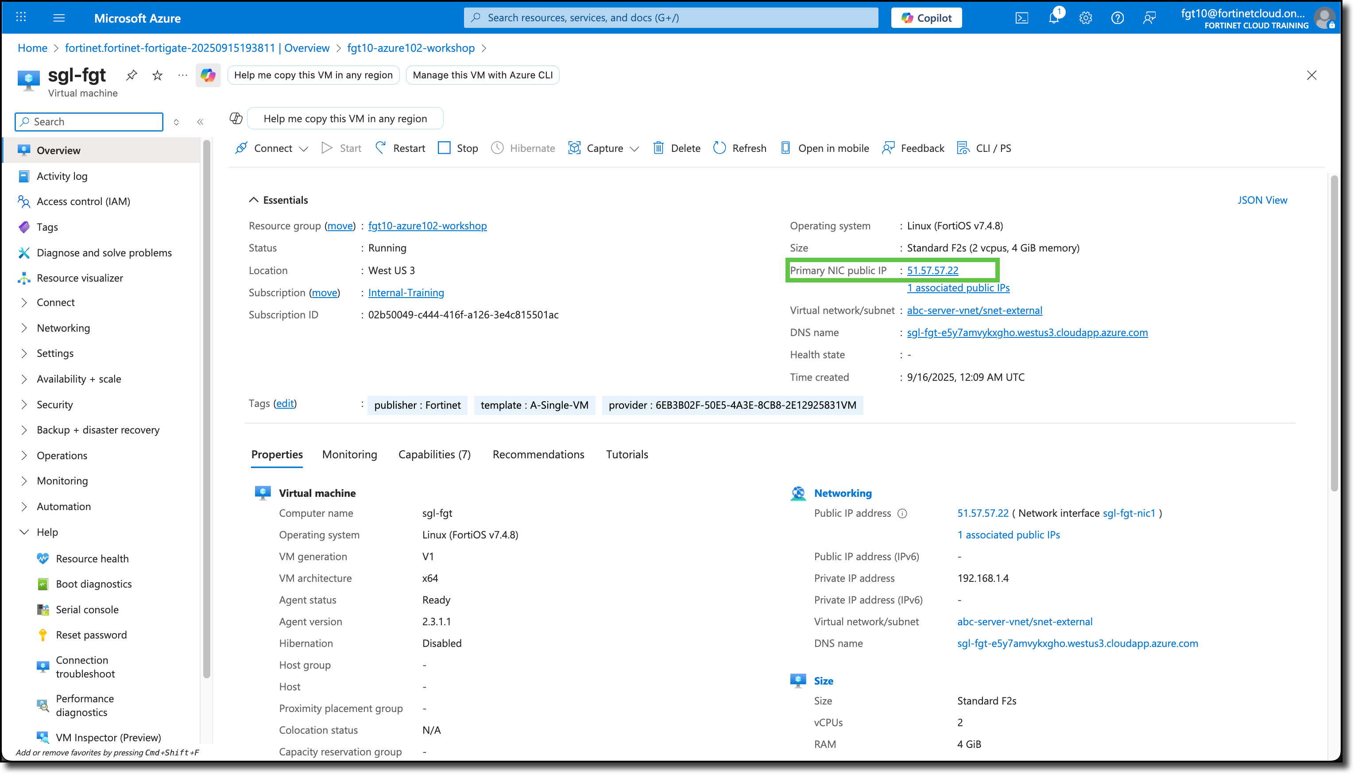Screen dimensions: 1354x774
Task: Open the notifications bell icon
Action: coord(1053,18)
